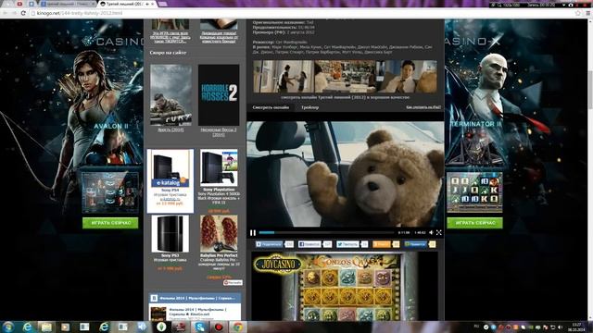The image size is (593, 333).
Task: Open the Sony Playstation FIFA 15 ad
Action: click(x=219, y=181)
